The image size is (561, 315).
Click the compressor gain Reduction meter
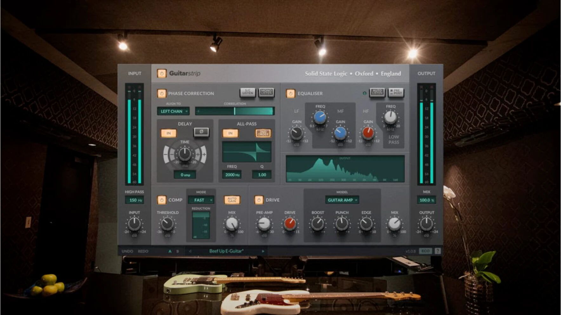pos(201,225)
